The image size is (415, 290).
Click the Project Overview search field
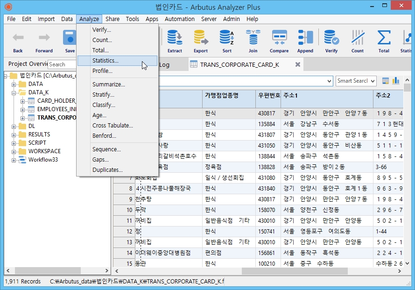pos(62,64)
